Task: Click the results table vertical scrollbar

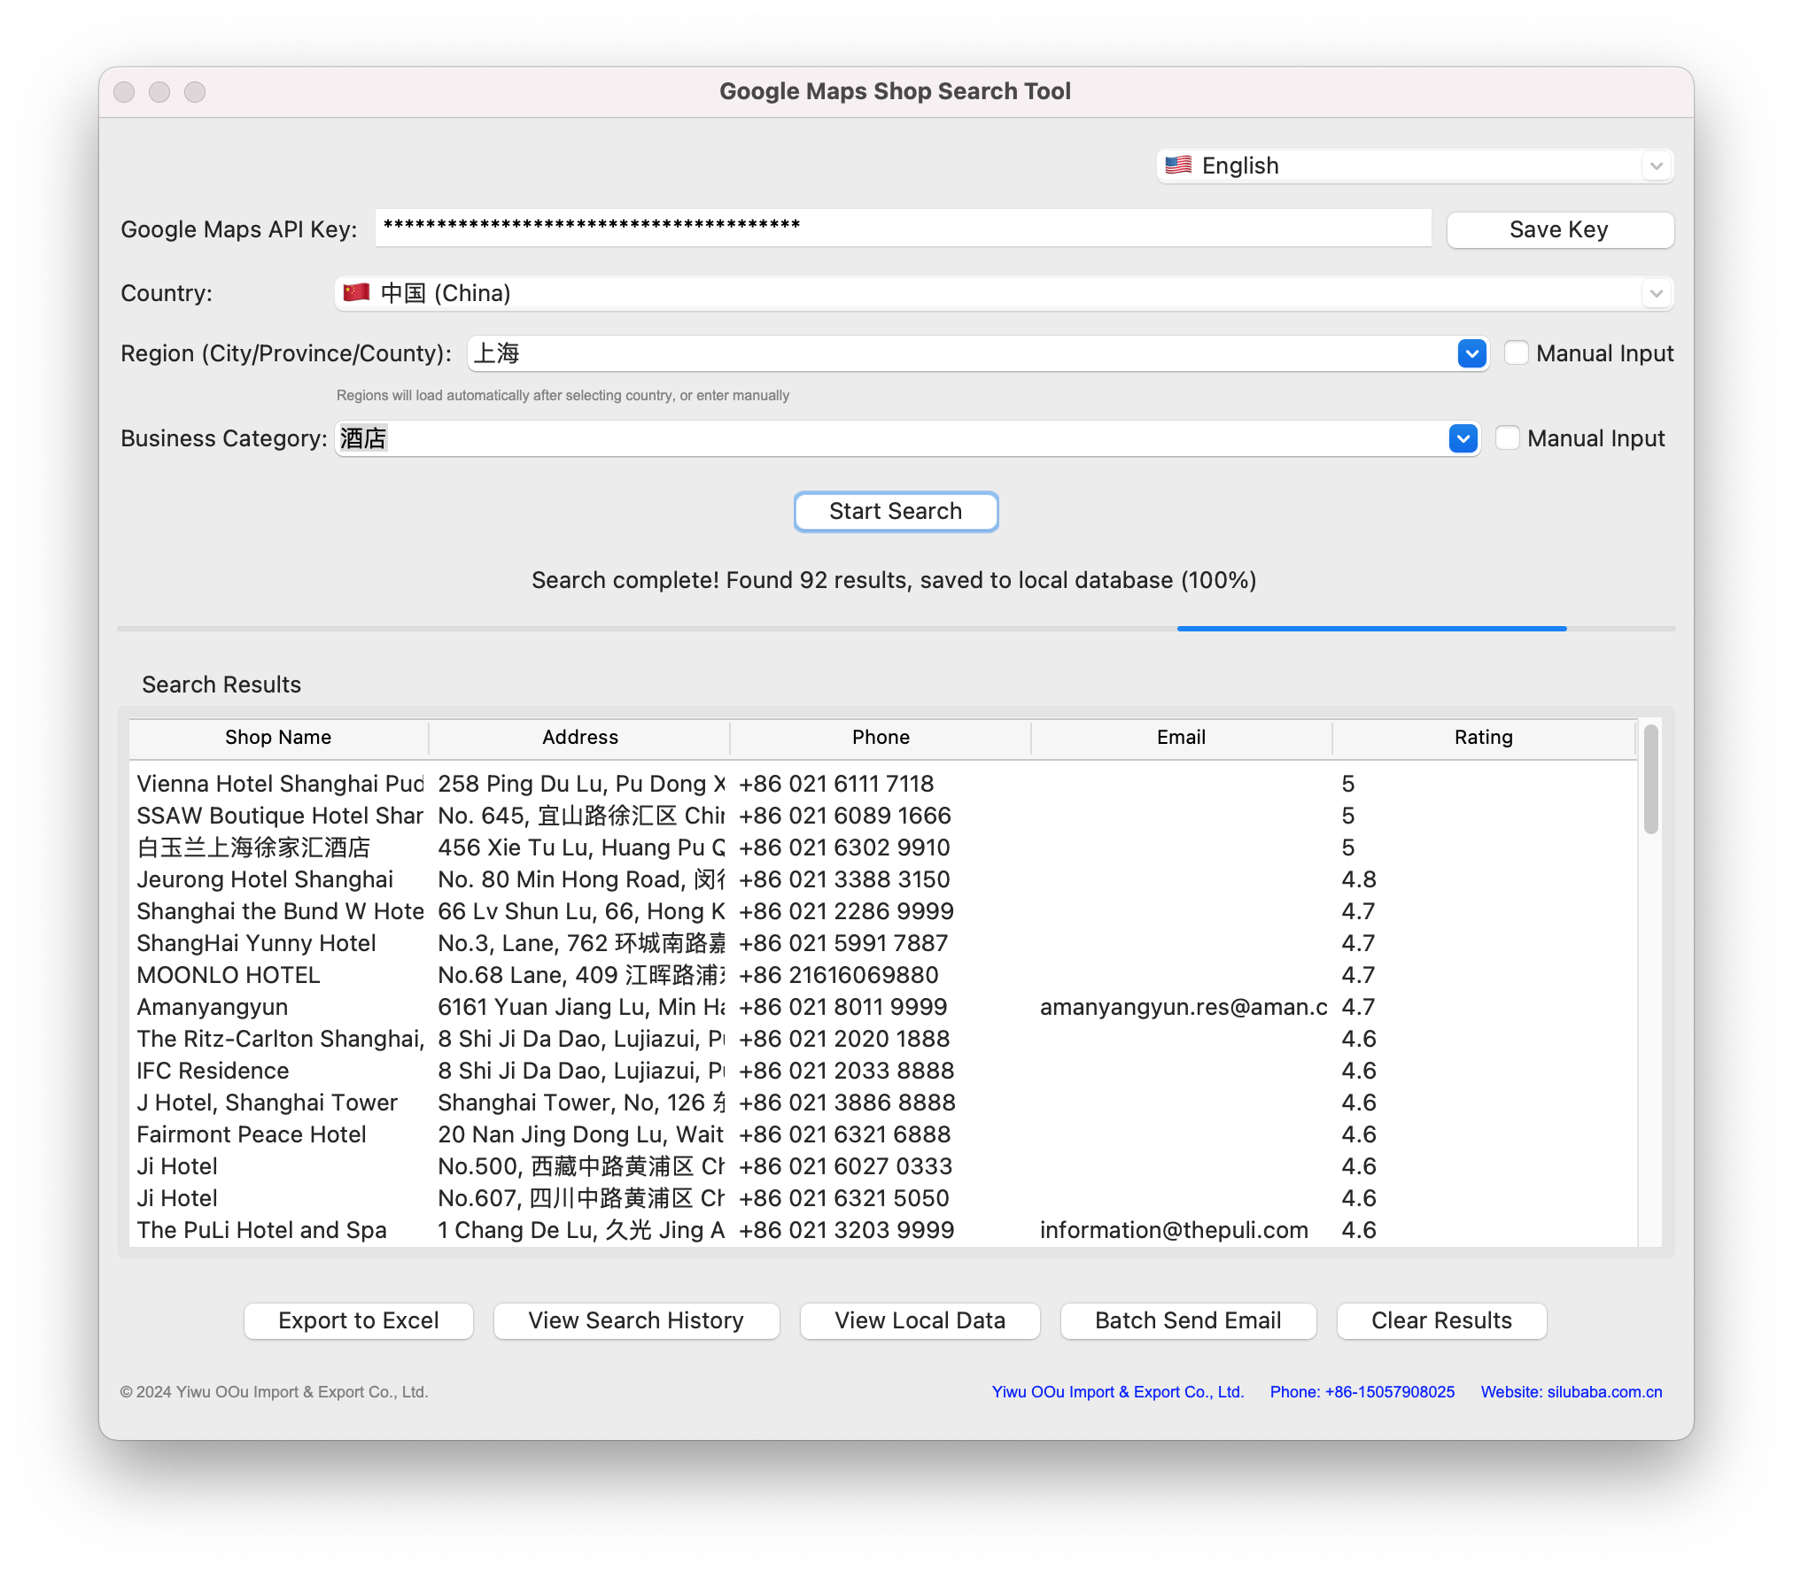Action: point(1650,779)
